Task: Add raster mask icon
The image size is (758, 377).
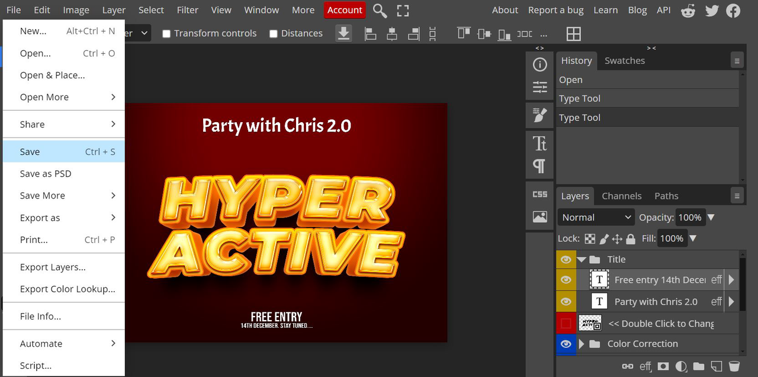Action: [664, 366]
